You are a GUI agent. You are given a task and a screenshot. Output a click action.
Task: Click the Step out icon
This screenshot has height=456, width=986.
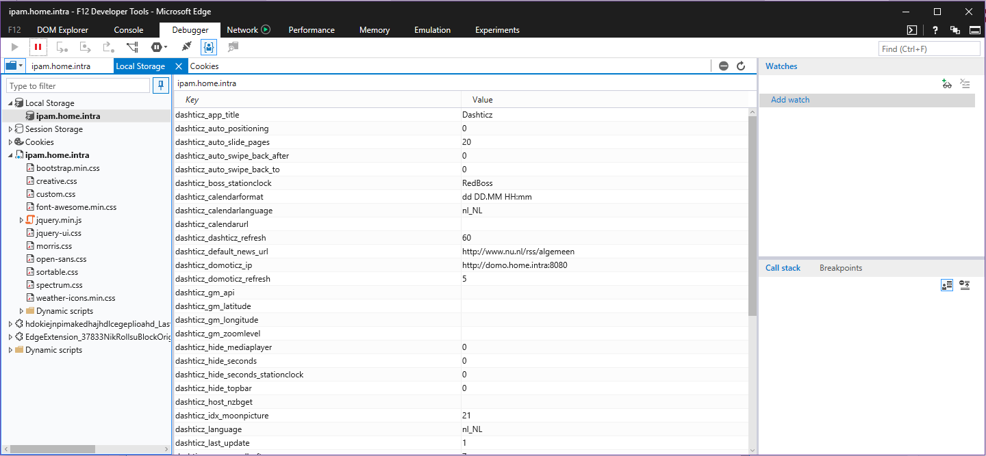click(109, 47)
